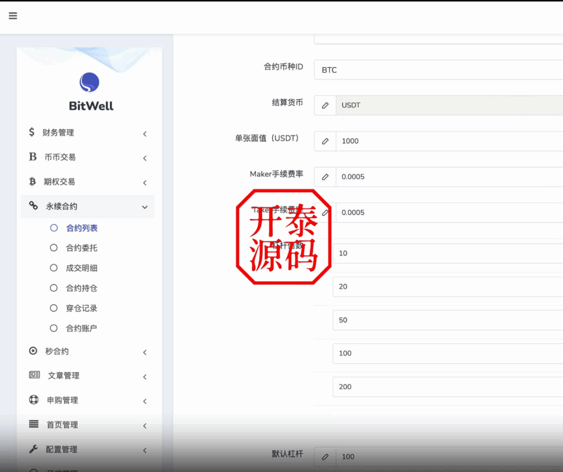The width and height of the screenshot is (563, 472).
Task: Select the 成交明细 radio circle
Action: click(x=54, y=268)
